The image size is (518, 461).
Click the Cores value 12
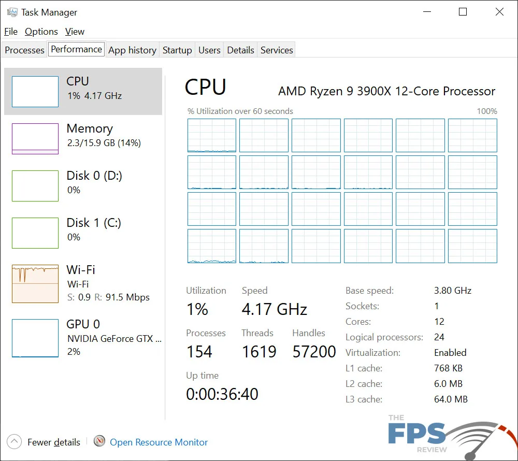point(439,322)
